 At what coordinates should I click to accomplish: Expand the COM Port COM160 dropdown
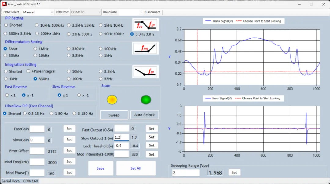86,12
